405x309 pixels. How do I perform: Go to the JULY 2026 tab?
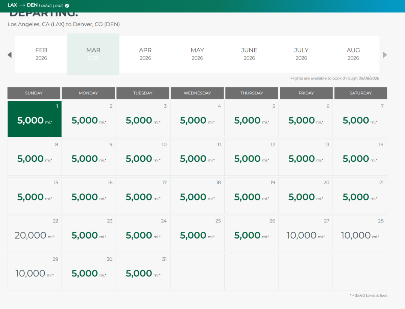click(301, 54)
